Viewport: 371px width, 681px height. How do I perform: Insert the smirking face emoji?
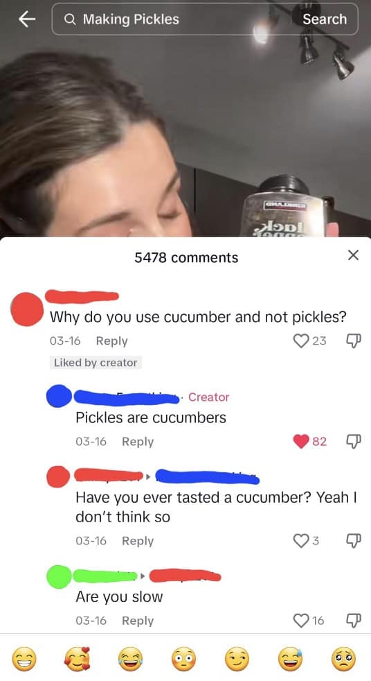(237, 660)
